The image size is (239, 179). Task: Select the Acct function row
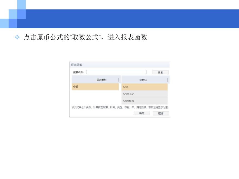coord(145,87)
